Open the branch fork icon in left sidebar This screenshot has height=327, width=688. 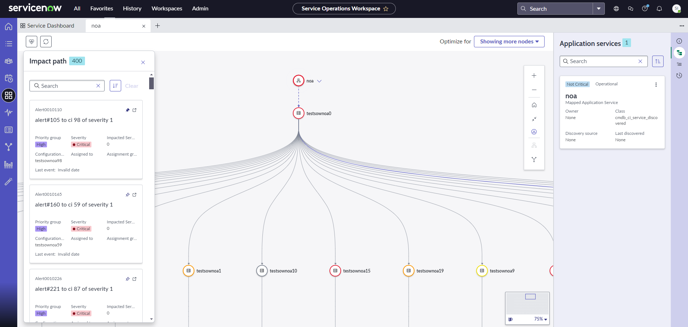coord(9,147)
